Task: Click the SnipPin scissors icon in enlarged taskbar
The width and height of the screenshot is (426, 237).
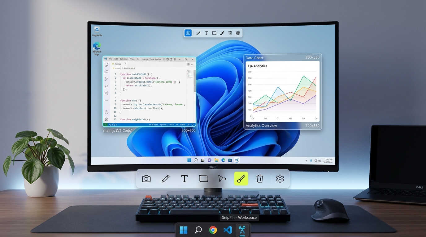Action: [x=242, y=230]
